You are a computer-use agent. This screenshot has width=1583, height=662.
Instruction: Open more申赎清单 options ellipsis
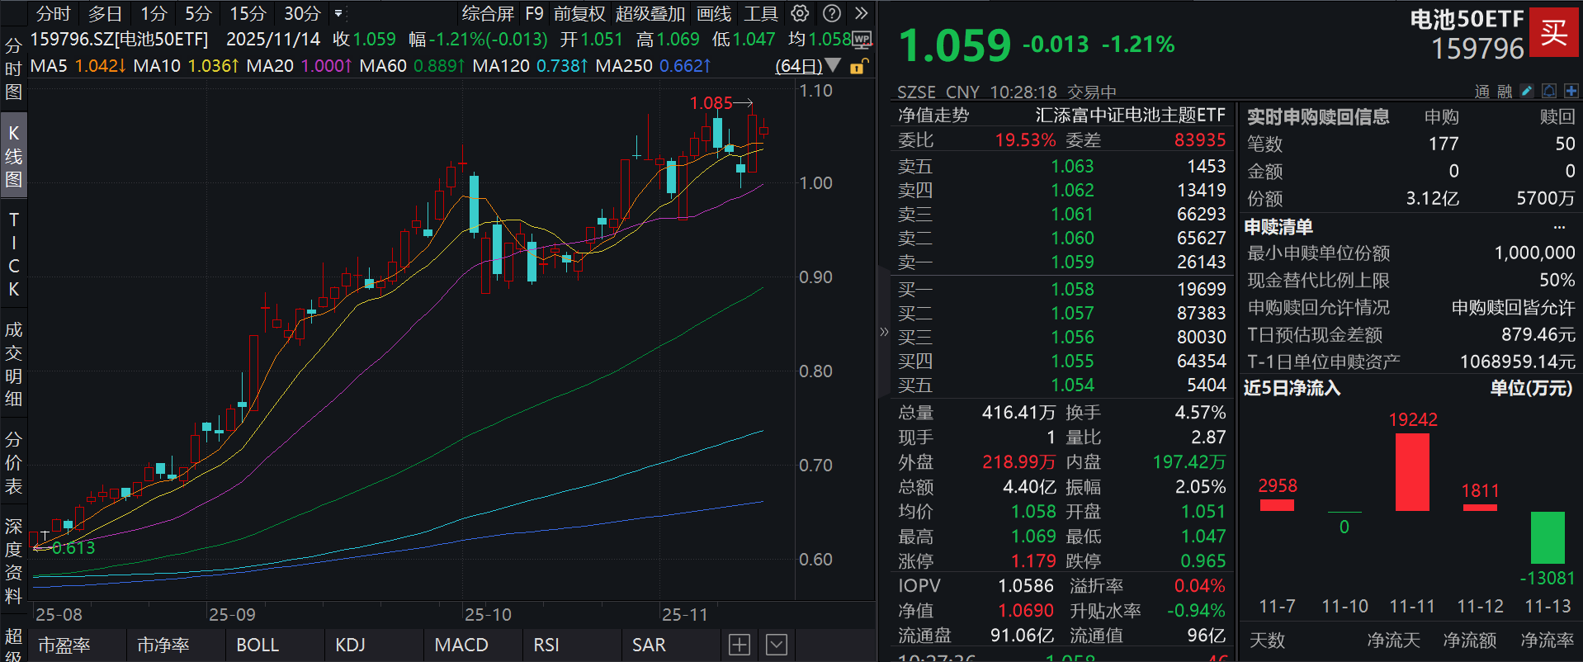[1559, 227]
